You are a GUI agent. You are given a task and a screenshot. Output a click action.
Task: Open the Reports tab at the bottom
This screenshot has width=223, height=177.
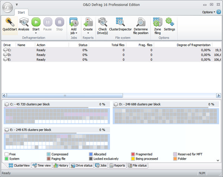tap(117, 165)
